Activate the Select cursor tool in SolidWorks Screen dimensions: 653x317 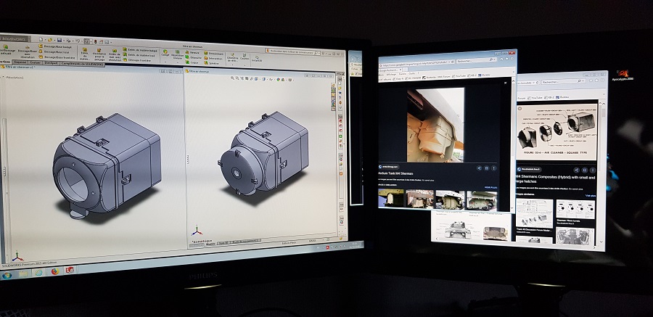tap(86, 41)
